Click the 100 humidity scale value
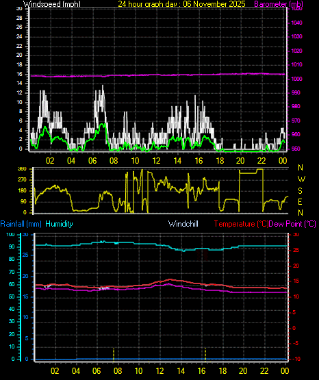Viewport: 319px width, 380px height. point(10,235)
